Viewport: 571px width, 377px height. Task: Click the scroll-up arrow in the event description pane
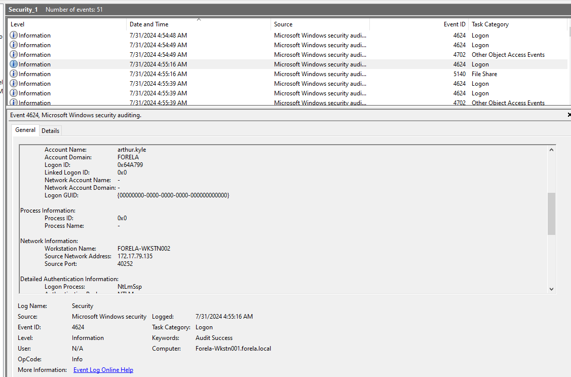click(x=551, y=149)
